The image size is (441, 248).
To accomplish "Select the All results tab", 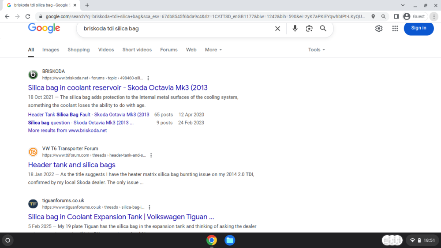I will coord(31,50).
